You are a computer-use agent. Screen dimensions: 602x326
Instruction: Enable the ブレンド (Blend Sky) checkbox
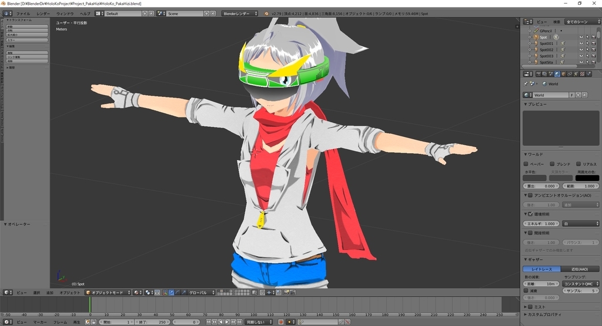(x=552, y=164)
